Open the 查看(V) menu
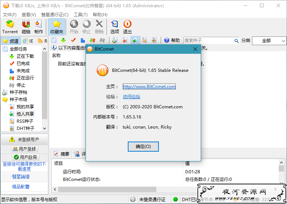 pos(29,15)
